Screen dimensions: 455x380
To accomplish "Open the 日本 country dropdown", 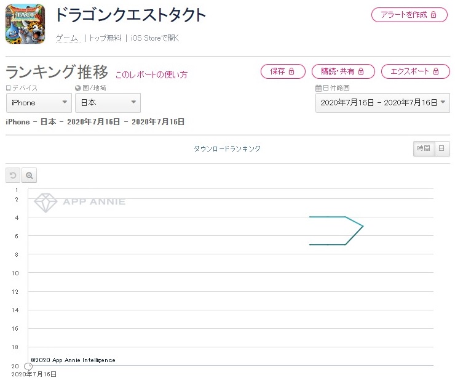I will tap(108, 103).
